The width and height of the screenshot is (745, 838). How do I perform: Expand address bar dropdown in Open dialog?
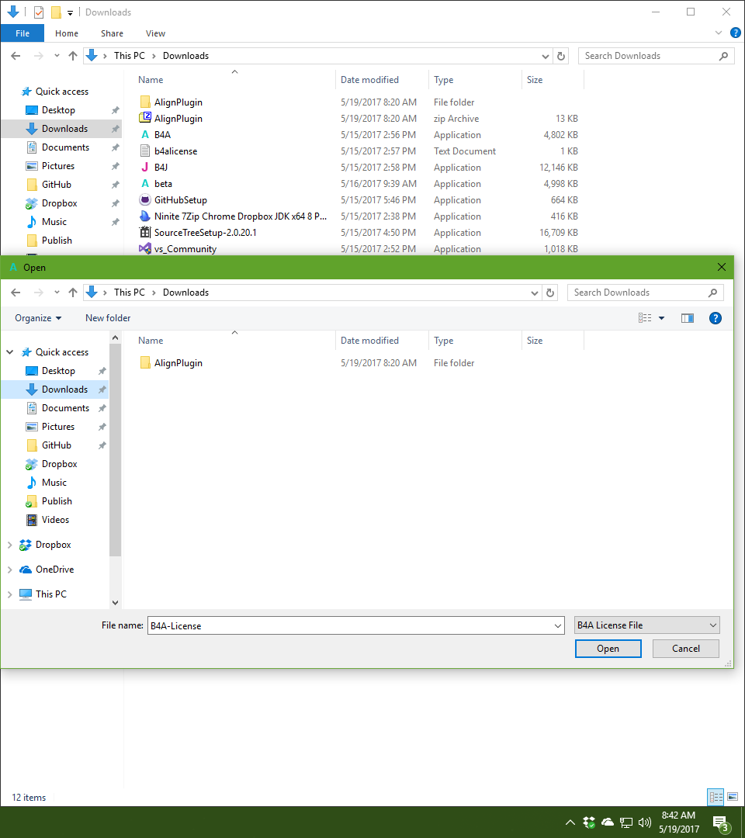(x=535, y=293)
